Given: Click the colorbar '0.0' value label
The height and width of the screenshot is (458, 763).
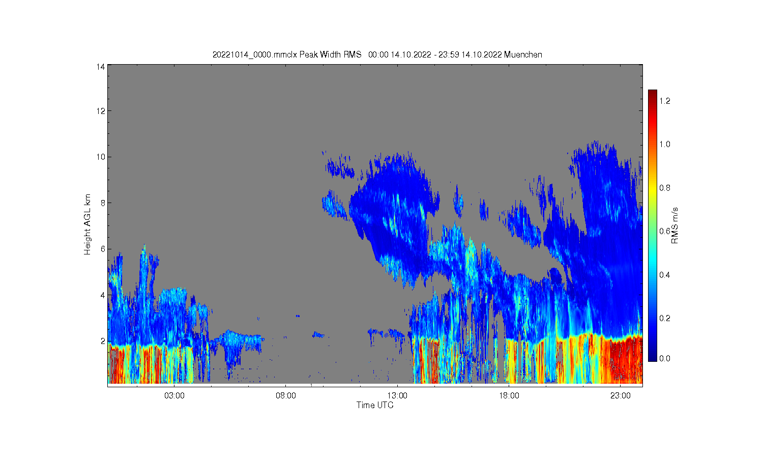Looking at the screenshot, I should point(665,358).
